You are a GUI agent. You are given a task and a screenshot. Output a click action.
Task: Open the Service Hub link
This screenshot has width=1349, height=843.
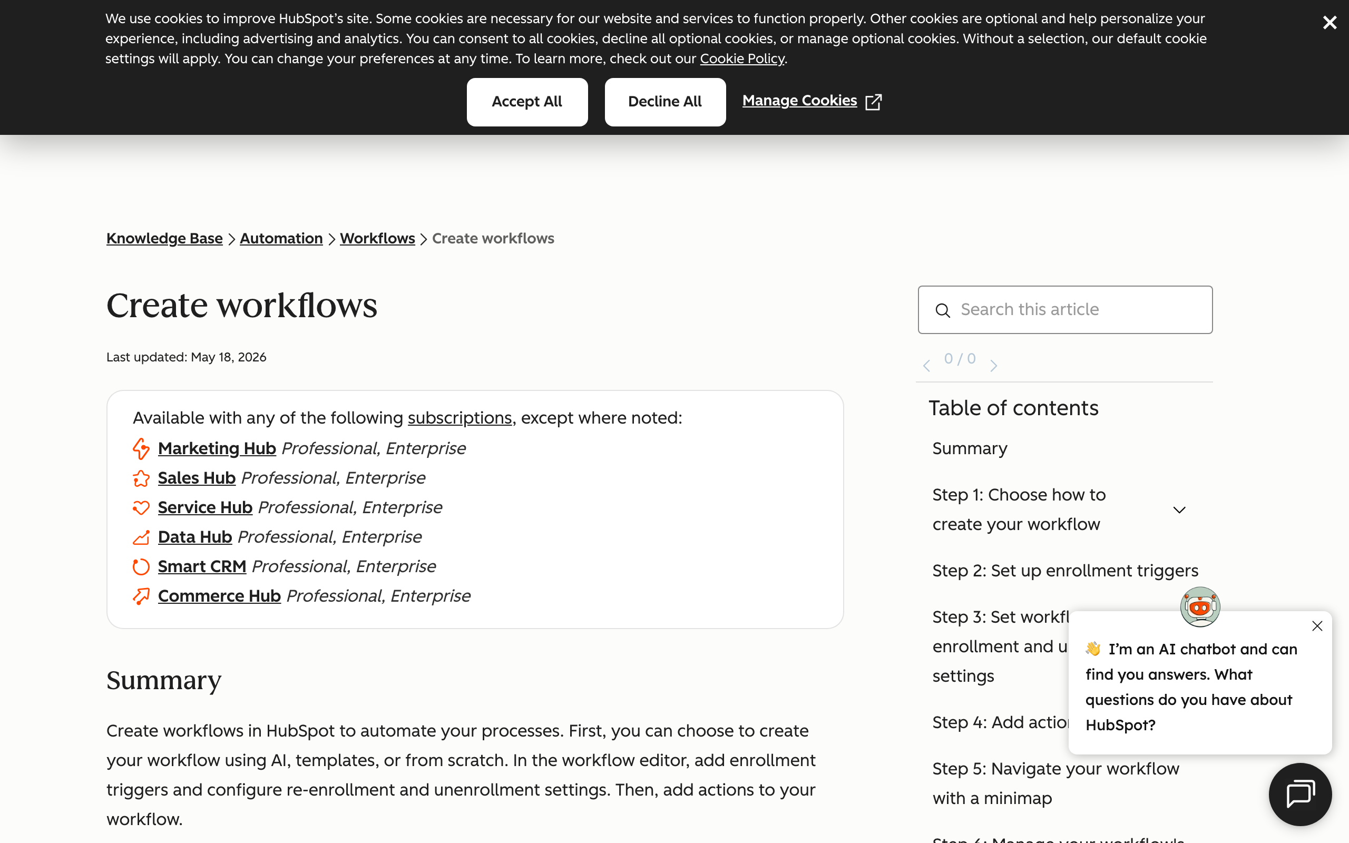point(205,508)
